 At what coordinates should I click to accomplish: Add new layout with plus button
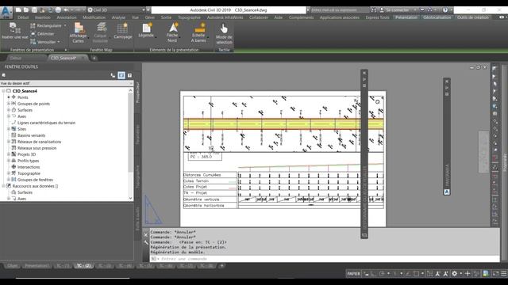coord(222,266)
